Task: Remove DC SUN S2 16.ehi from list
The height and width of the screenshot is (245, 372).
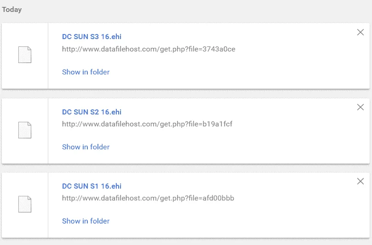Action: 361,107
